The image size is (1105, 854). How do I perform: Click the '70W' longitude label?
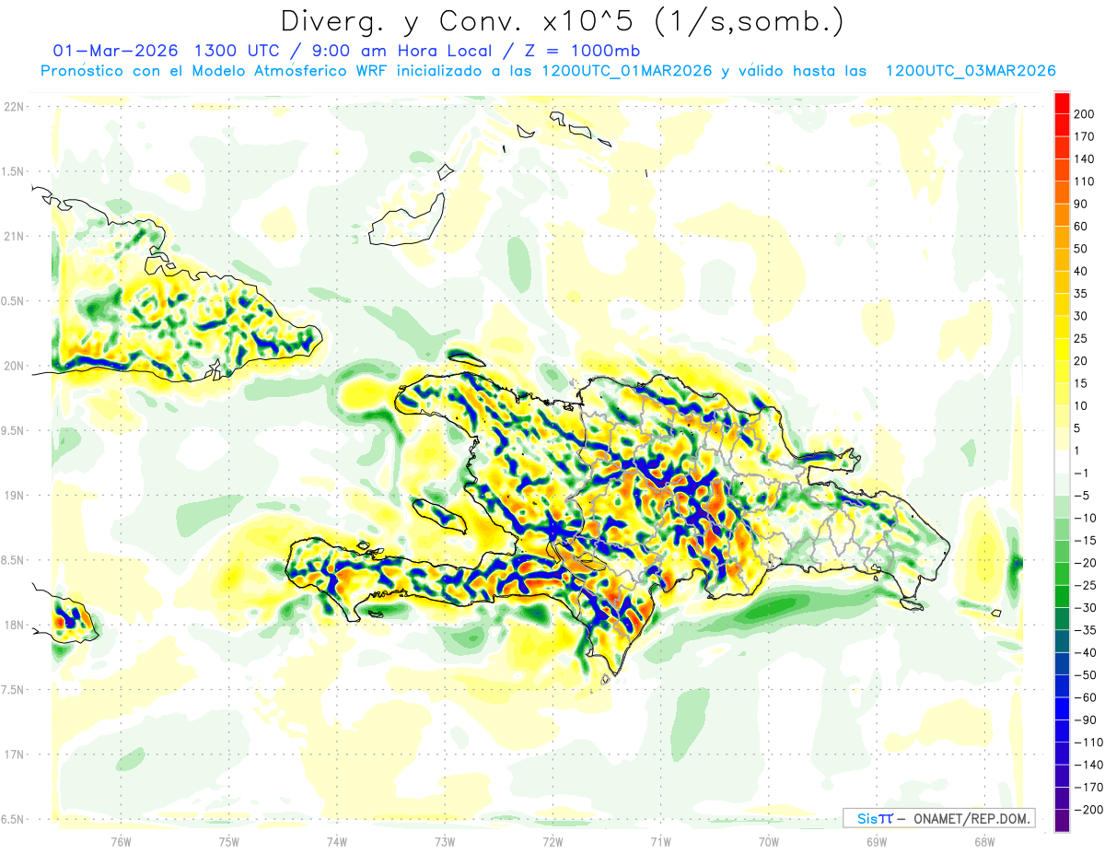(769, 841)
